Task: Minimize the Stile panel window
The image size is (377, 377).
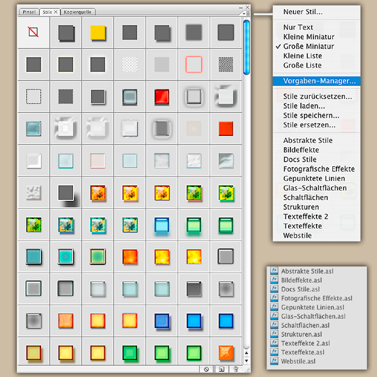Action: (241, 8)
